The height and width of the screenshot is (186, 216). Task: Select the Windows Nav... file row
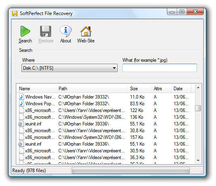106,97
